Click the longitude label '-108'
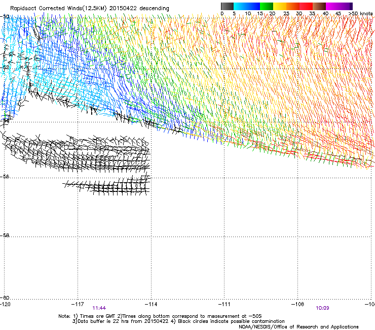The image size is (375, 330). point(298,304)
